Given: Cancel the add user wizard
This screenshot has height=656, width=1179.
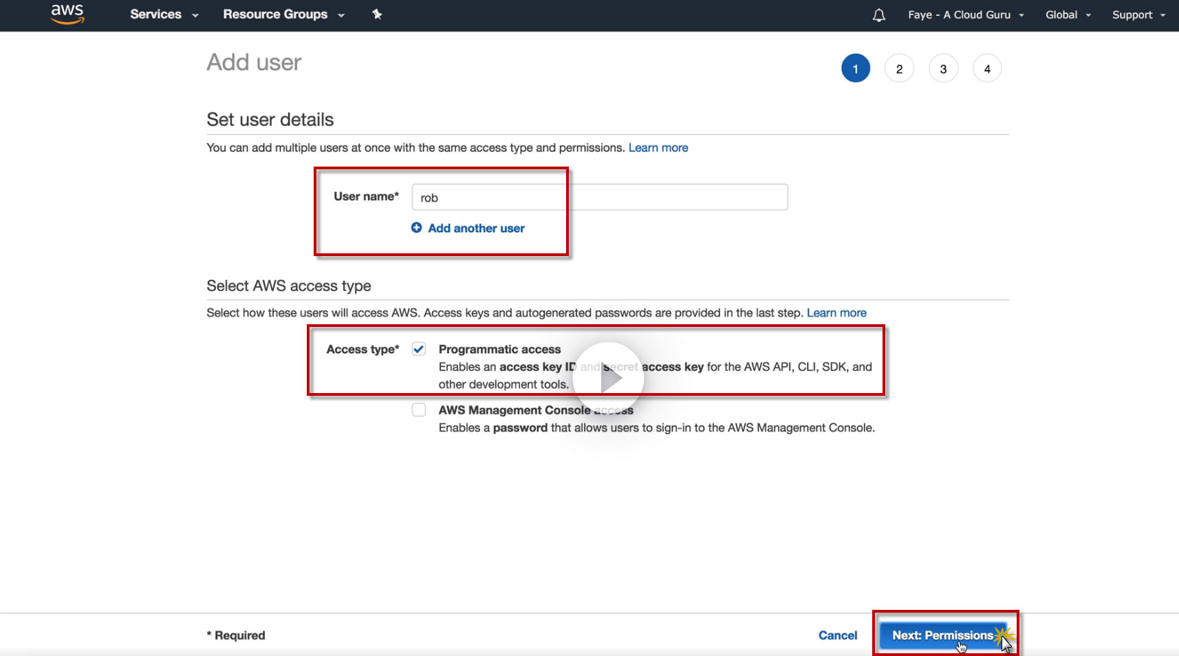Looking at the screenshot, I should (837, 635).
